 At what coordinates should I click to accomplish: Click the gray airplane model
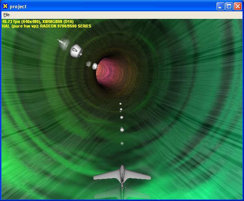(x=122, y=177)
